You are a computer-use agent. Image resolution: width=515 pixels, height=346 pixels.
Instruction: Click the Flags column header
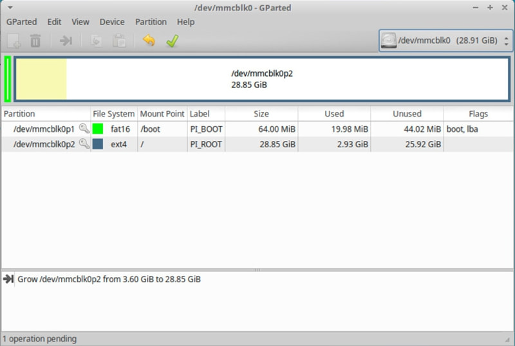478,114
